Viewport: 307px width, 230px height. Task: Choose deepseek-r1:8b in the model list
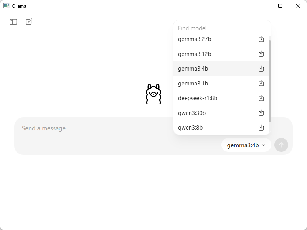[221, 98]
